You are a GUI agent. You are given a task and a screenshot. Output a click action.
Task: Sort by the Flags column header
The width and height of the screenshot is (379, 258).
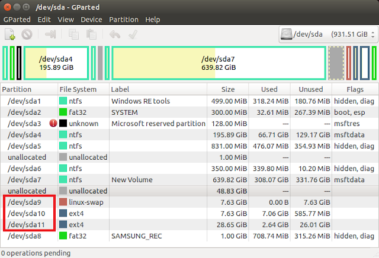click(x=355, y=89)
